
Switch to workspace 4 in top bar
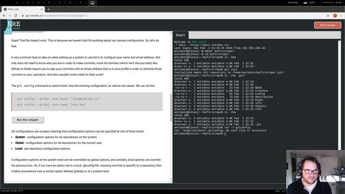point(49,3)
